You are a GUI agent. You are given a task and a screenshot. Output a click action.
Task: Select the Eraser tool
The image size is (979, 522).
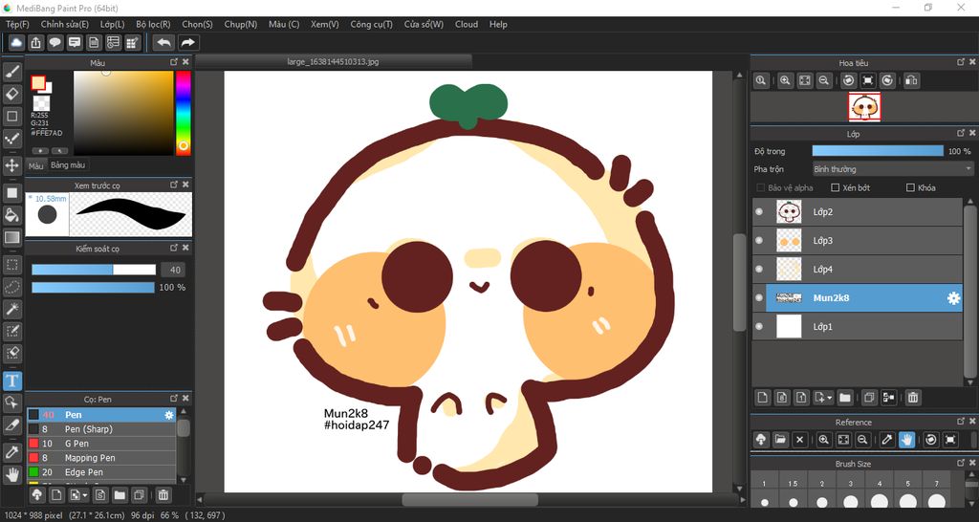(x=11, y=94)
